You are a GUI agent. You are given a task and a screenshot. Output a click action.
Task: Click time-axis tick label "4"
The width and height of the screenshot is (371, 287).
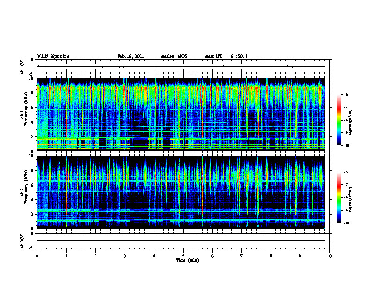pos(154,256)
